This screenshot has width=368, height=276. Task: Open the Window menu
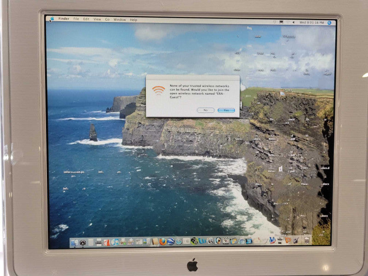click(120, 20)
